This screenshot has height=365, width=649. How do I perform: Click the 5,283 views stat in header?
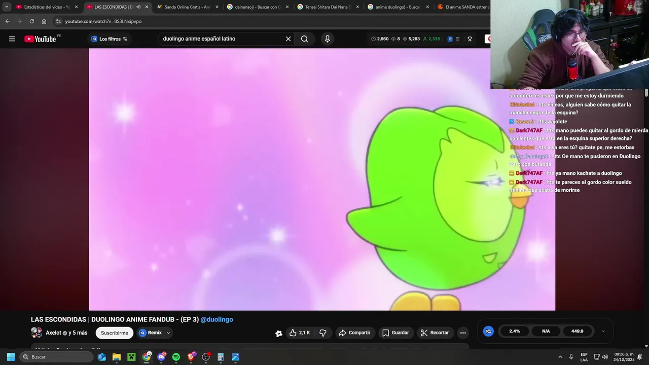[411, 39]
